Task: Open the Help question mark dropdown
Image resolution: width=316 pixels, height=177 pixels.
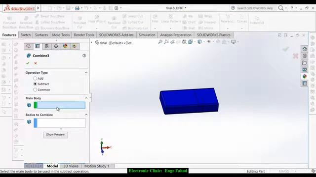Action: [x=296, y=8]
